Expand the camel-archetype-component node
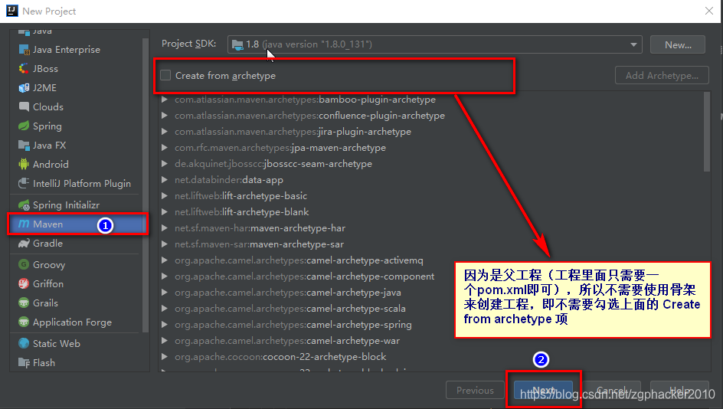 pos(165,276)
